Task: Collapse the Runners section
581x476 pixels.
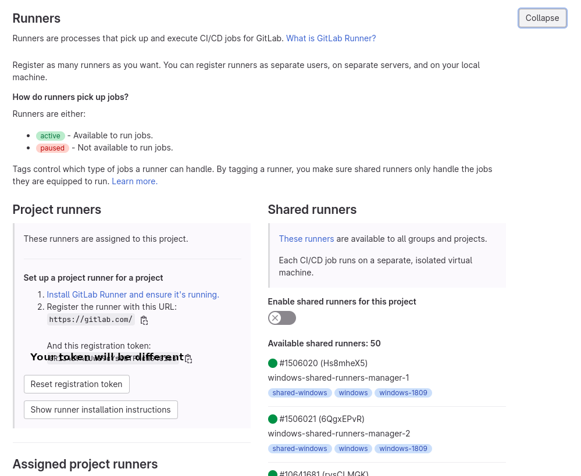Action: coord(542,18)
